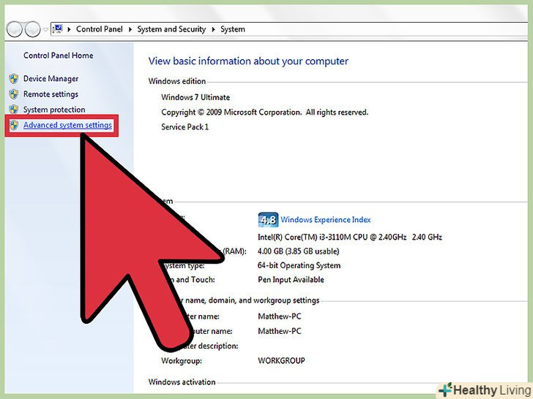
Task: Click the WORKGROUP value
Action: 281,361
